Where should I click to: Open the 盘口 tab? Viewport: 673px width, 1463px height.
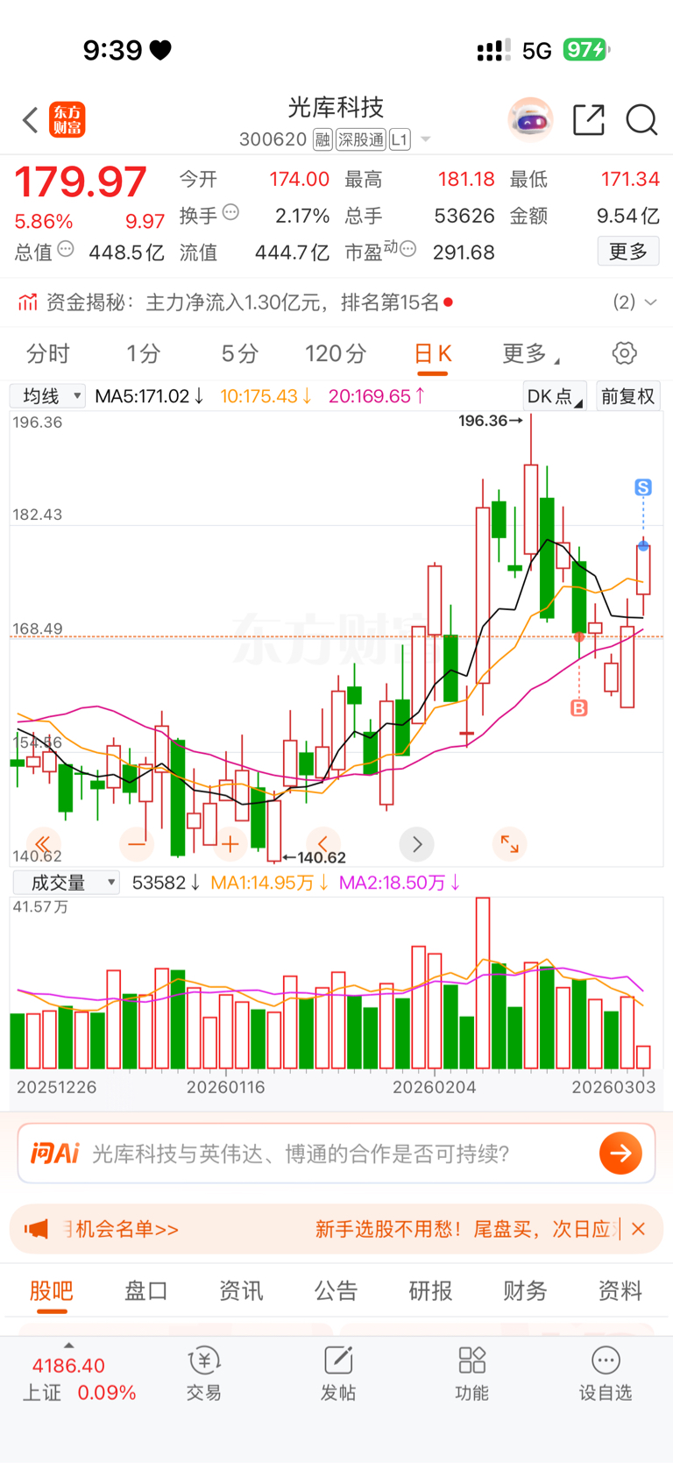146,1290
